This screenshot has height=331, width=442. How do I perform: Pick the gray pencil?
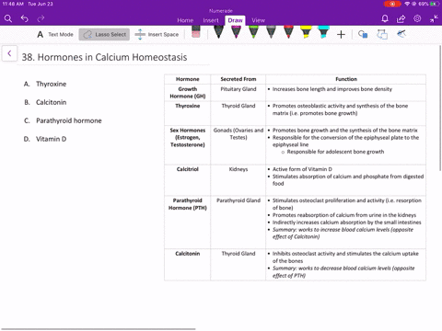[x=271, y=32]
